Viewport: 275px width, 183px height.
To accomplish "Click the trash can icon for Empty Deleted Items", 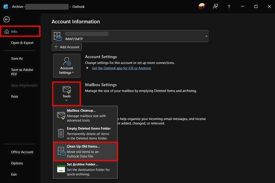I will [x=61, y=133].
